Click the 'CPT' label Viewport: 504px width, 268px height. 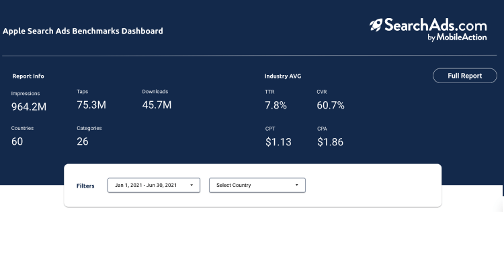(x=270, y=129)
